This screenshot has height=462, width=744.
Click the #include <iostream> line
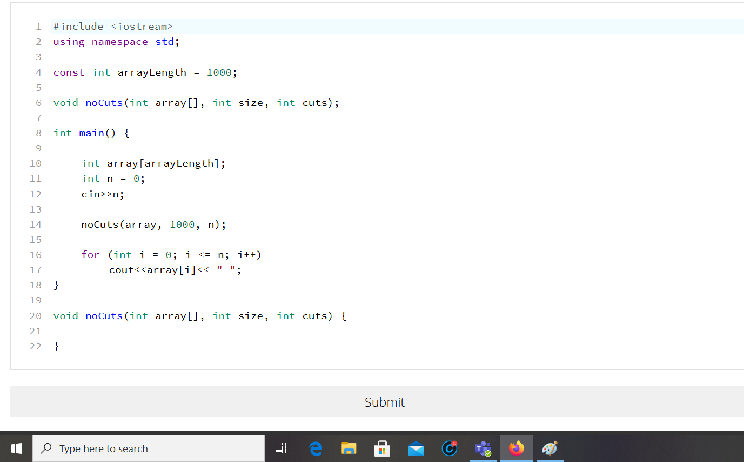(x=112, y=26)
